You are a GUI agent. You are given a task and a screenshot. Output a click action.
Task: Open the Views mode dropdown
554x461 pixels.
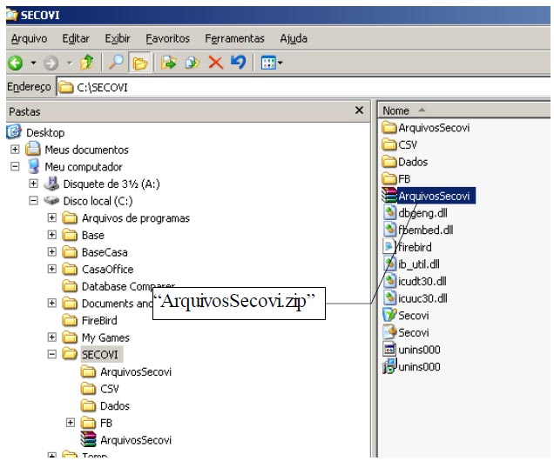pos(272,63)
